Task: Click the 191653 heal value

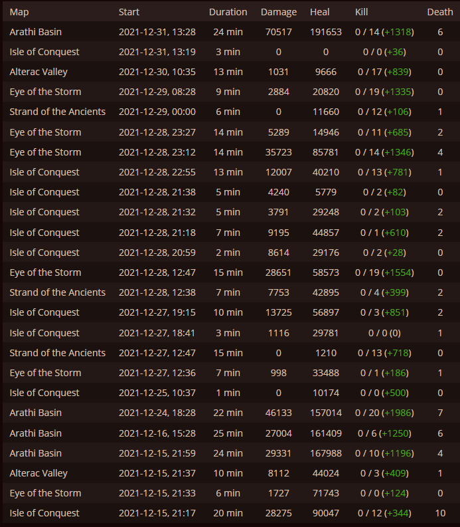Action: coord(325,32)
